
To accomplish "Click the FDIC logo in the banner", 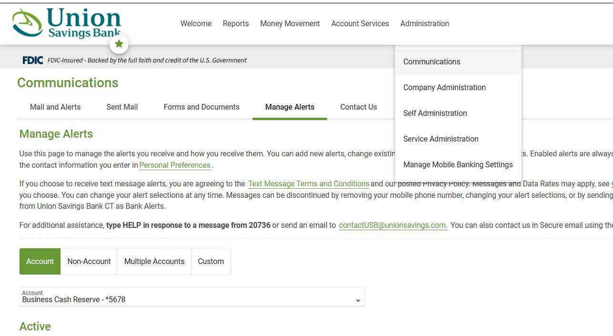I will (32, 60).
